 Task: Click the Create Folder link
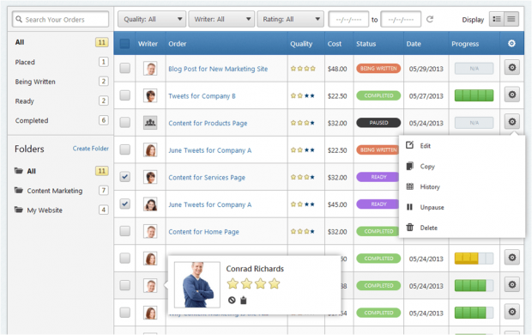tap(91, 149)
